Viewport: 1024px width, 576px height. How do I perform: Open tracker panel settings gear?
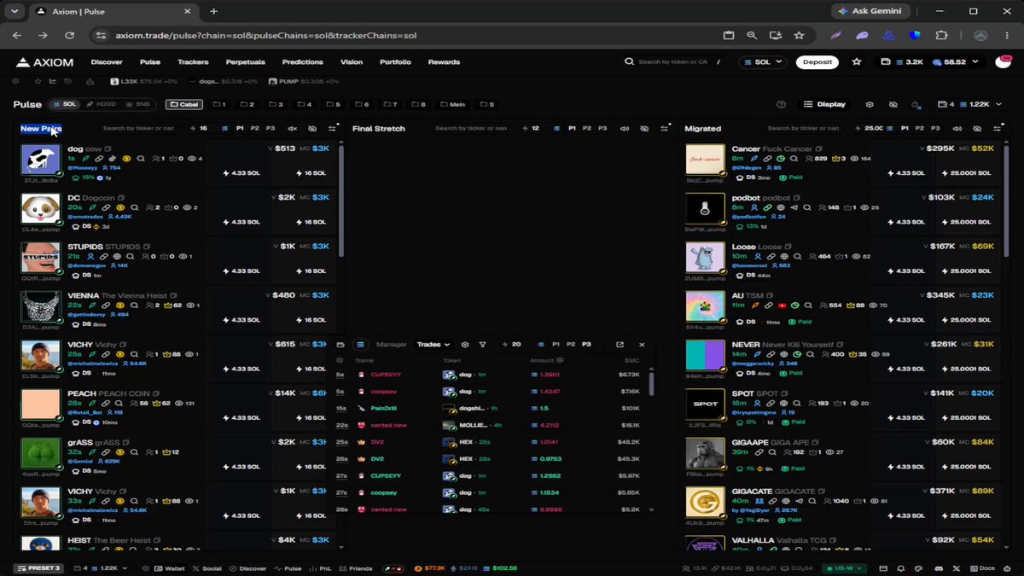(x=465, y=345)
